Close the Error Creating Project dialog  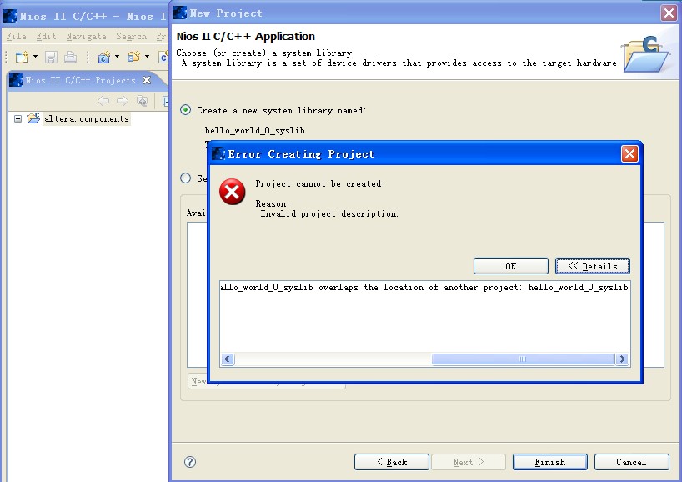pos(629,153)
